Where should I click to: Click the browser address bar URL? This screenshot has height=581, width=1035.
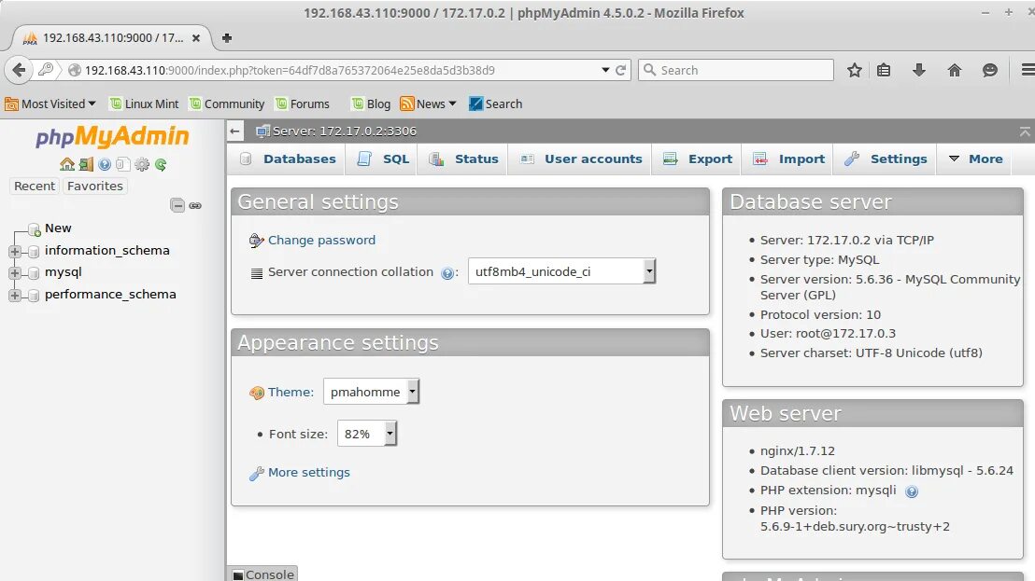[290, 70]
